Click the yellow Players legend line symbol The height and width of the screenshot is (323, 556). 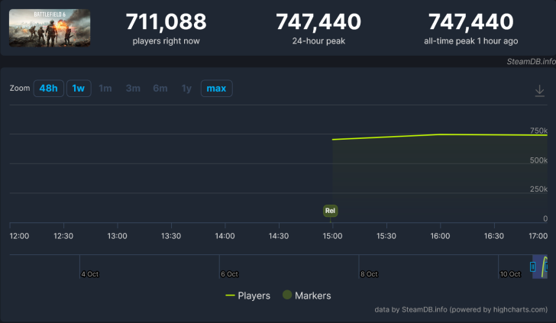pos(230,296)
